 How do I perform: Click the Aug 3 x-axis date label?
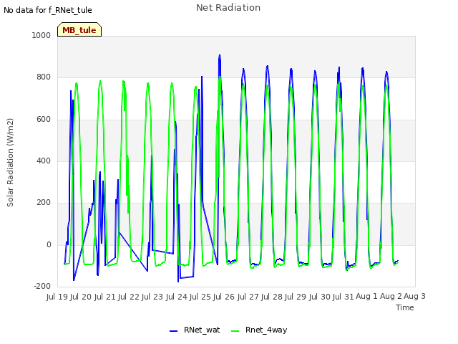click(x=414, y=297)
